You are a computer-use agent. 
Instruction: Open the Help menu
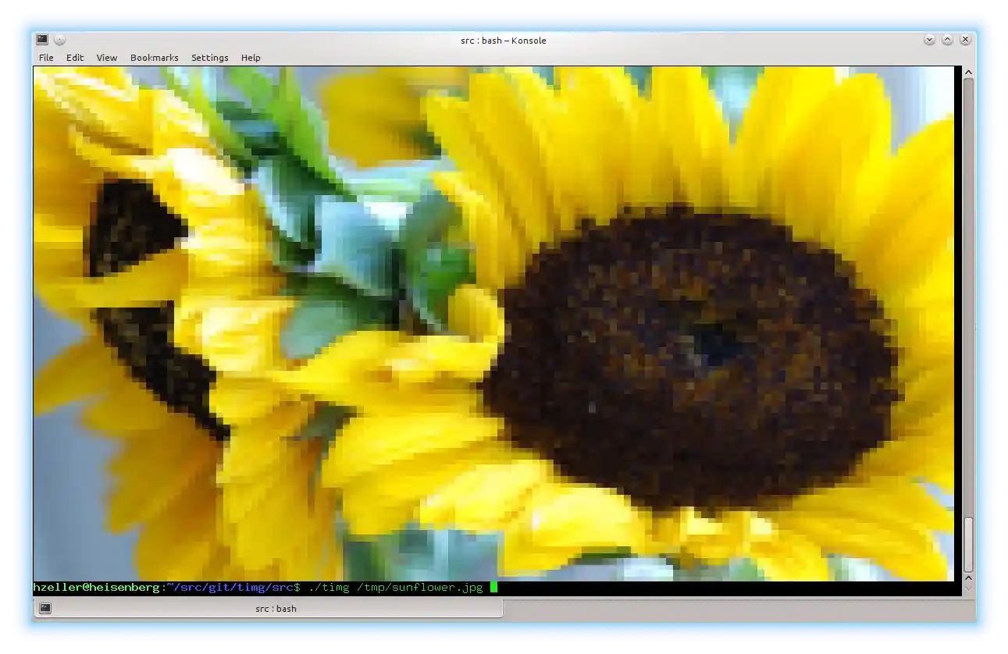coord(251,58)
